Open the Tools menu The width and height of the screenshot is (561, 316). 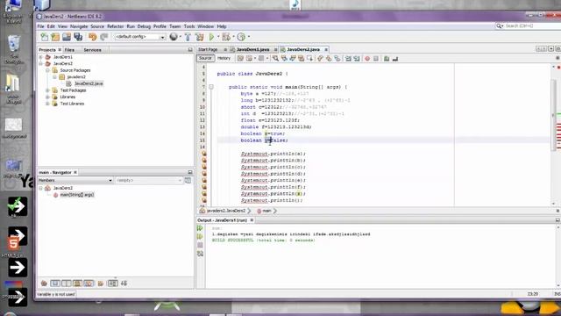click(189, 26)
